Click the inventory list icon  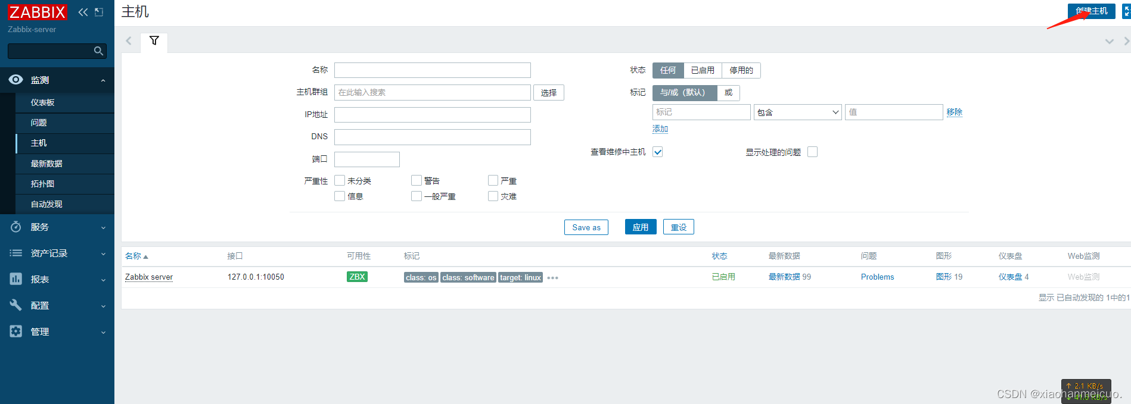[x=16, y=253]
